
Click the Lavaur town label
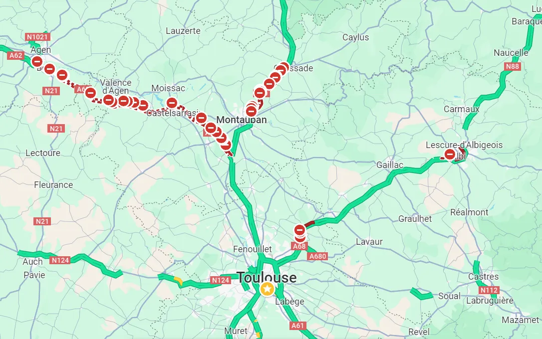tap(369, 242)
